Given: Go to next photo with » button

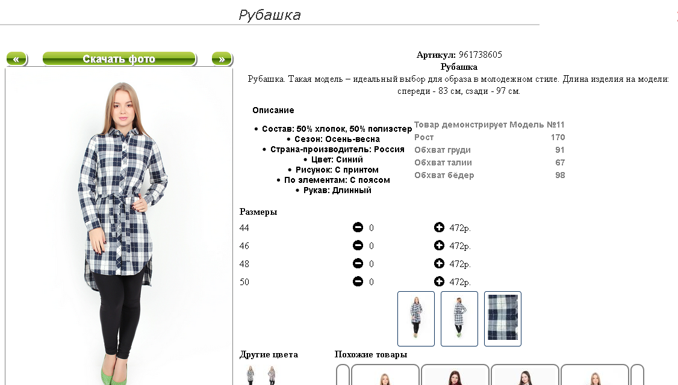Looking at the screenshot, I should [x=222, y=59].
